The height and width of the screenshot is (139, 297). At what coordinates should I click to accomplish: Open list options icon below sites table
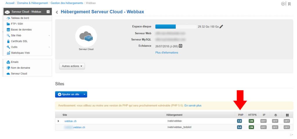coord(291,135)
